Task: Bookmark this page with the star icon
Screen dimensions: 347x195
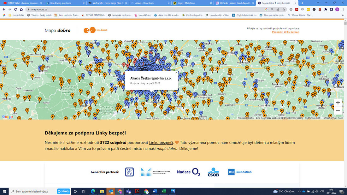Action: (x=284, y=9)
